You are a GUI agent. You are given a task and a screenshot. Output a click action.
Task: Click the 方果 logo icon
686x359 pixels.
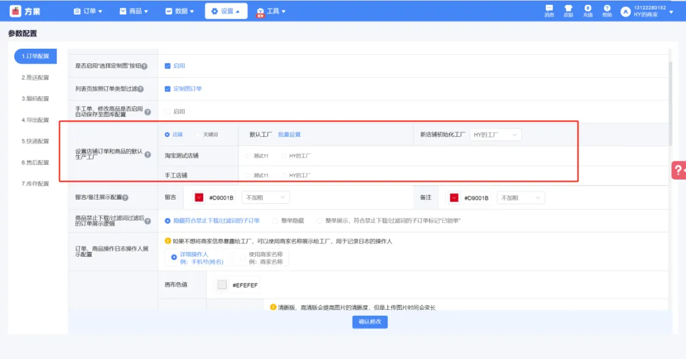(15, 11)
